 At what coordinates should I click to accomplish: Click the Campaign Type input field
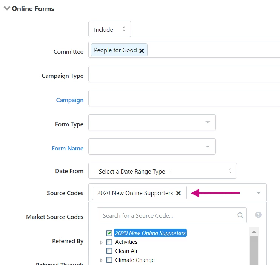click(184, 74)
